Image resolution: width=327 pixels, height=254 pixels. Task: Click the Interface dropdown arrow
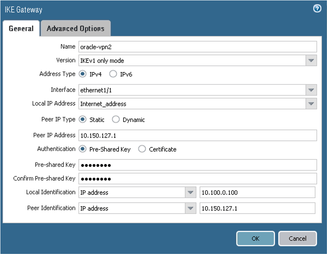311,90
